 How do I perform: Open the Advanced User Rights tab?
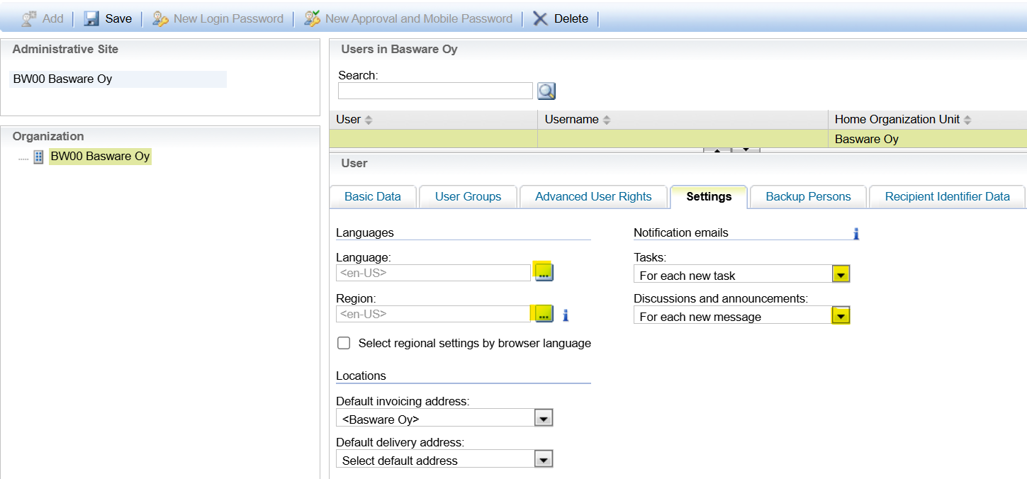click(x=593, y=196)
